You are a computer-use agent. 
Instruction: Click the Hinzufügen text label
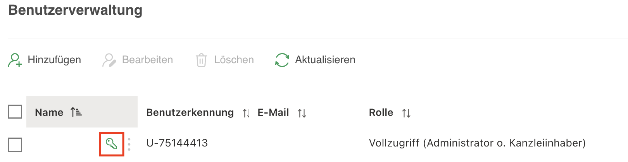(x=54, y=60)
